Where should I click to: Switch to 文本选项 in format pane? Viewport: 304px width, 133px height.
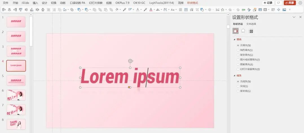tap(251, 24)
